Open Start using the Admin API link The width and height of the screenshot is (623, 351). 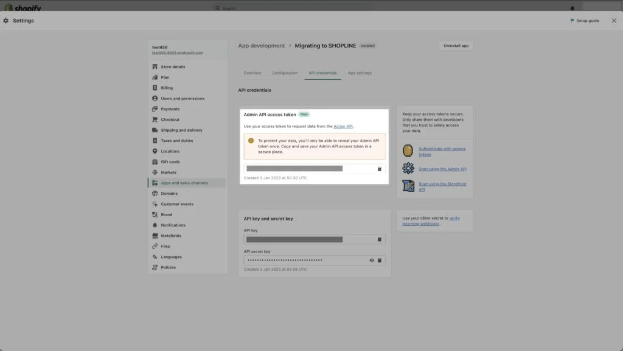click(x=442, y=169)
